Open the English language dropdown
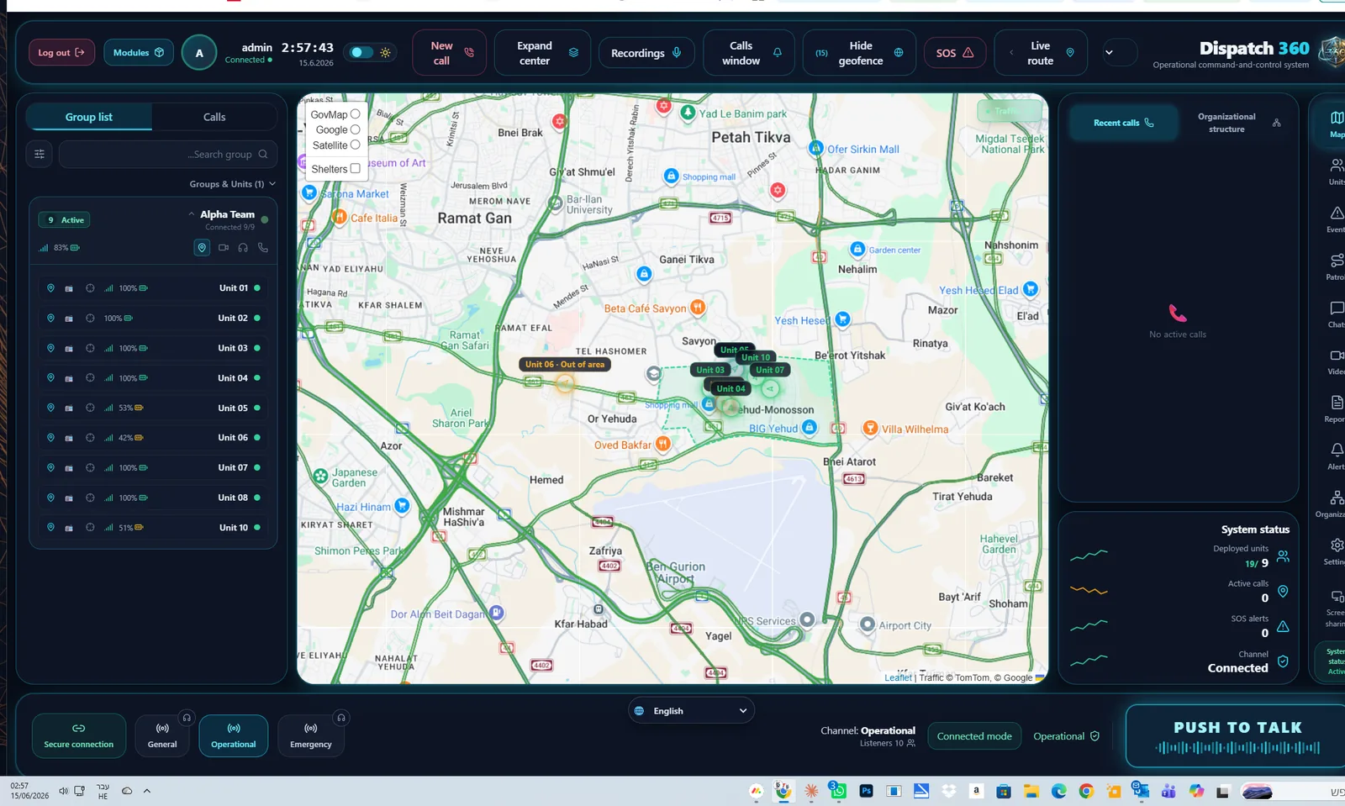1345x806 pixels. coord(691,711)
